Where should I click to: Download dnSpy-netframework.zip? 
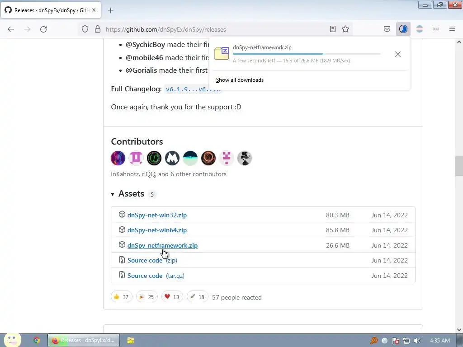(x=162, y=245)
